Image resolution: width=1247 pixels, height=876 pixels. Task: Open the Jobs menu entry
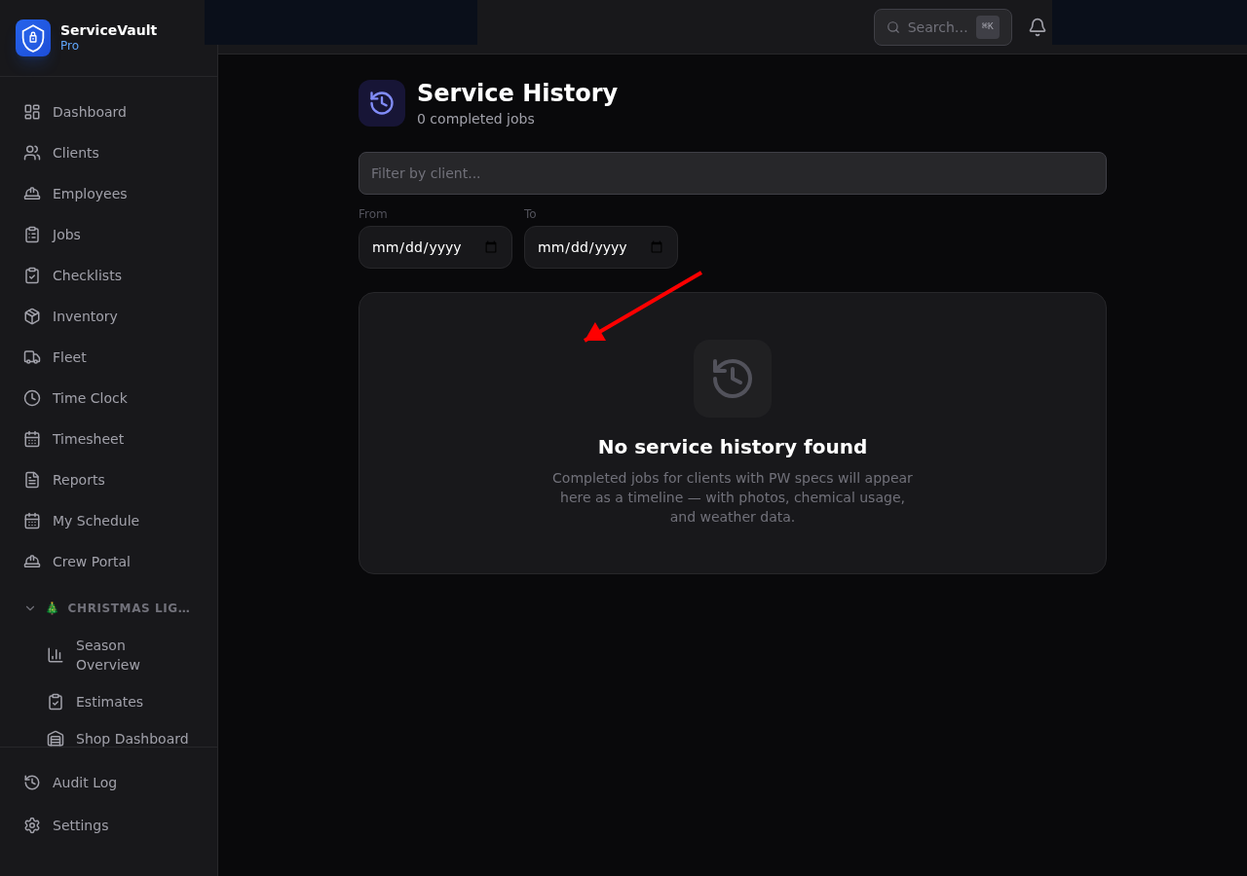pos(65,234)
